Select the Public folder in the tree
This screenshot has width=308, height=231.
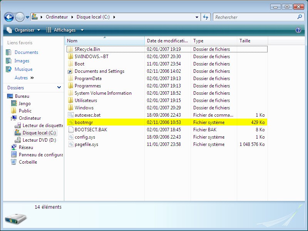(x=25, y=111)
